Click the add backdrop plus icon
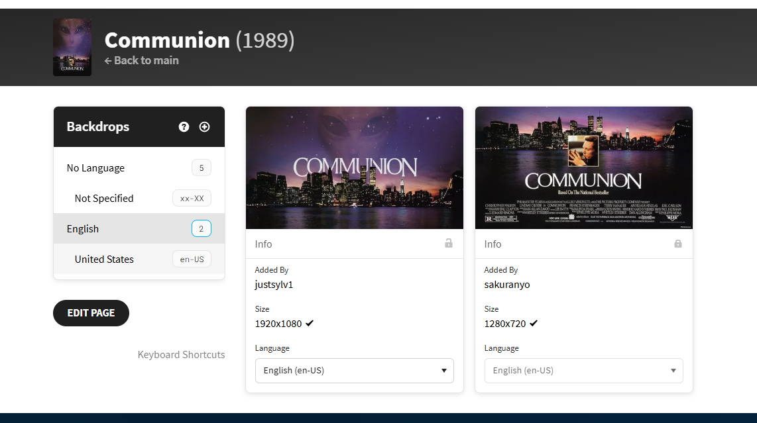757x423 pixels. (x=205, y=127)
